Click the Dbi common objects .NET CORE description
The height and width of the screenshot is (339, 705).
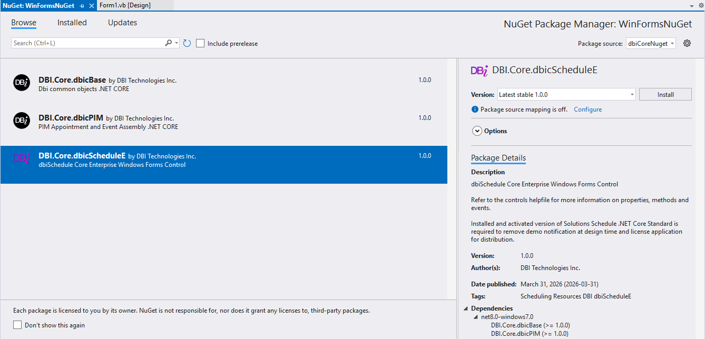(84, 89)
